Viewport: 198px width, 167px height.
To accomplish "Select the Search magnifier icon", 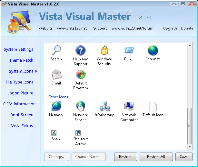I will [x=56, y=50].
